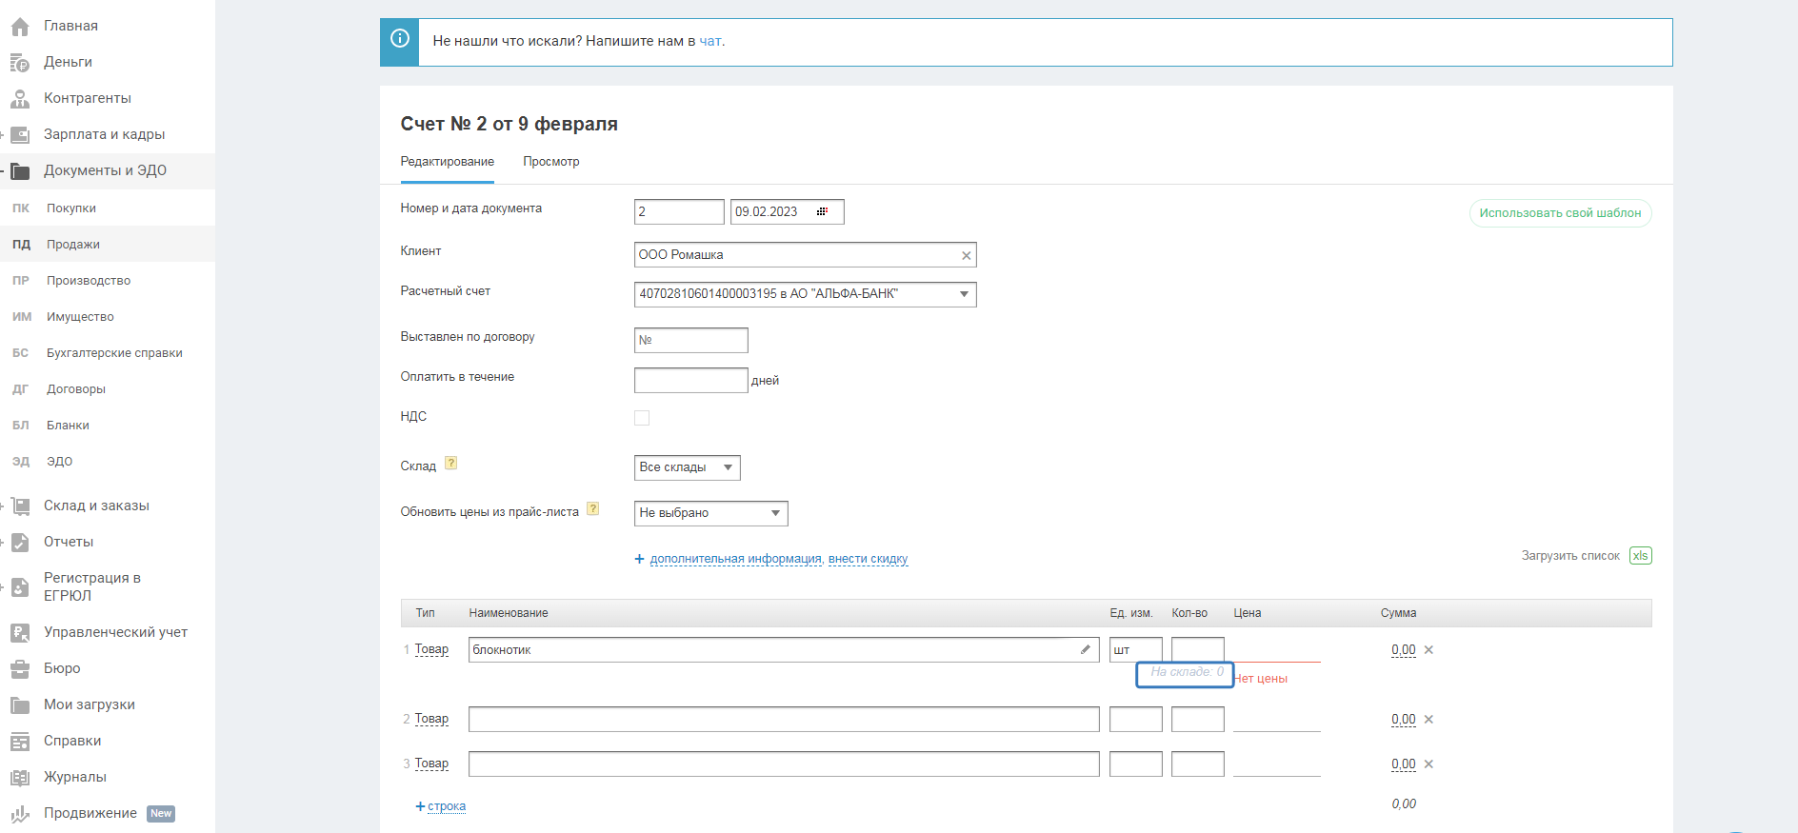The height and width of the screenshot is (833, 1798).
Task: Click the 'чат' link in the banner
Action: 710,41
